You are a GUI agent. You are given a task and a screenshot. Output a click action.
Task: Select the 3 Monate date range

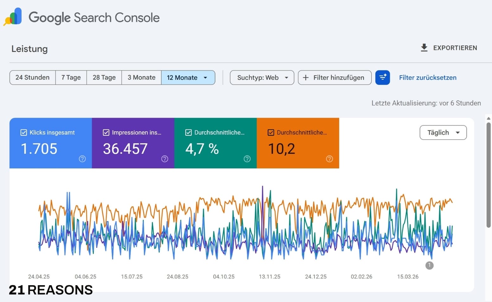pos(142,78)
